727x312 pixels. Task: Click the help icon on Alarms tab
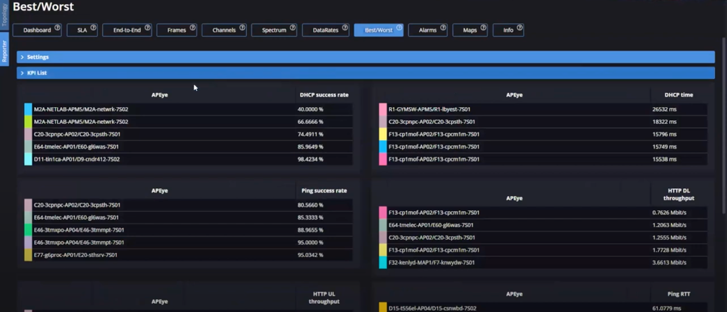click(x=443, y=28)
